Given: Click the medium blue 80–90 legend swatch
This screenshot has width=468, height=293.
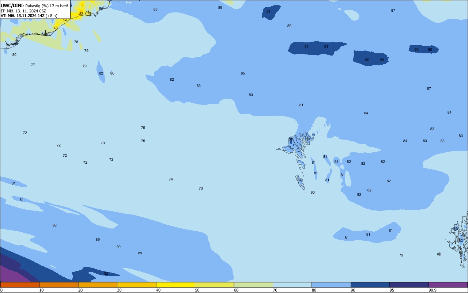Looking at the screenshot, I should 331,285.
